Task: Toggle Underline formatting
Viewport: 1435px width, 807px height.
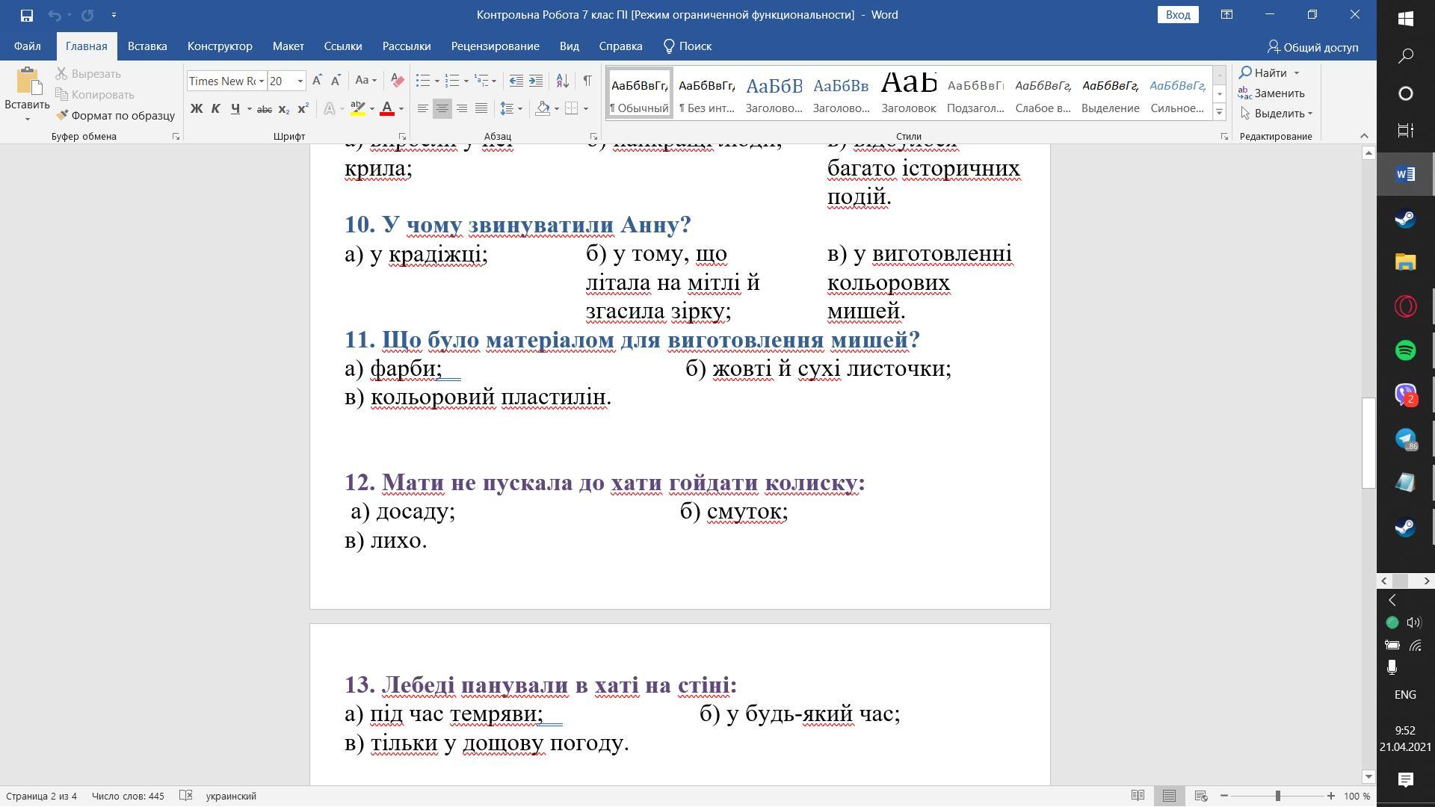Action: pos(235,109)
